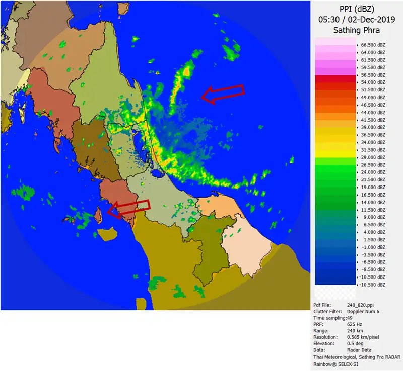This screenshot has width=403, height=371.
Task: Click the magenta swatch at 59.500 dBZ
Action: (335, 71)
